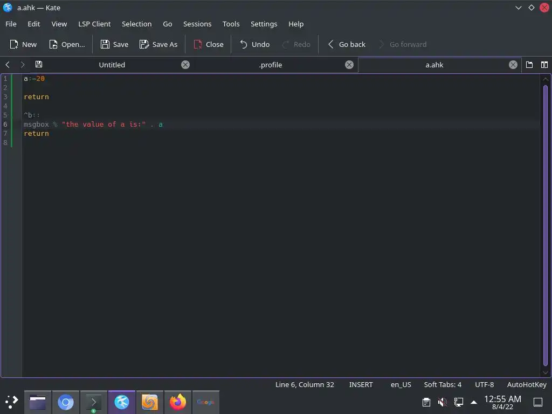
Task: Click the greyed-out Redo button
Action: pyautogui.click(x=296, y=44)
